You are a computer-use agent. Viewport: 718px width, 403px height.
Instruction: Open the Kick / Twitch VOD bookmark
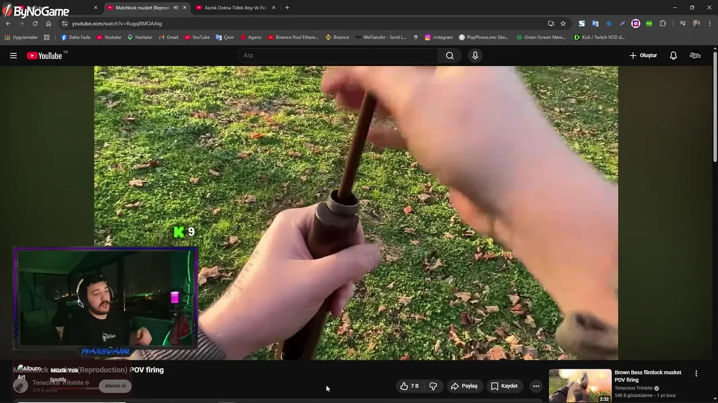coord(599,38)
